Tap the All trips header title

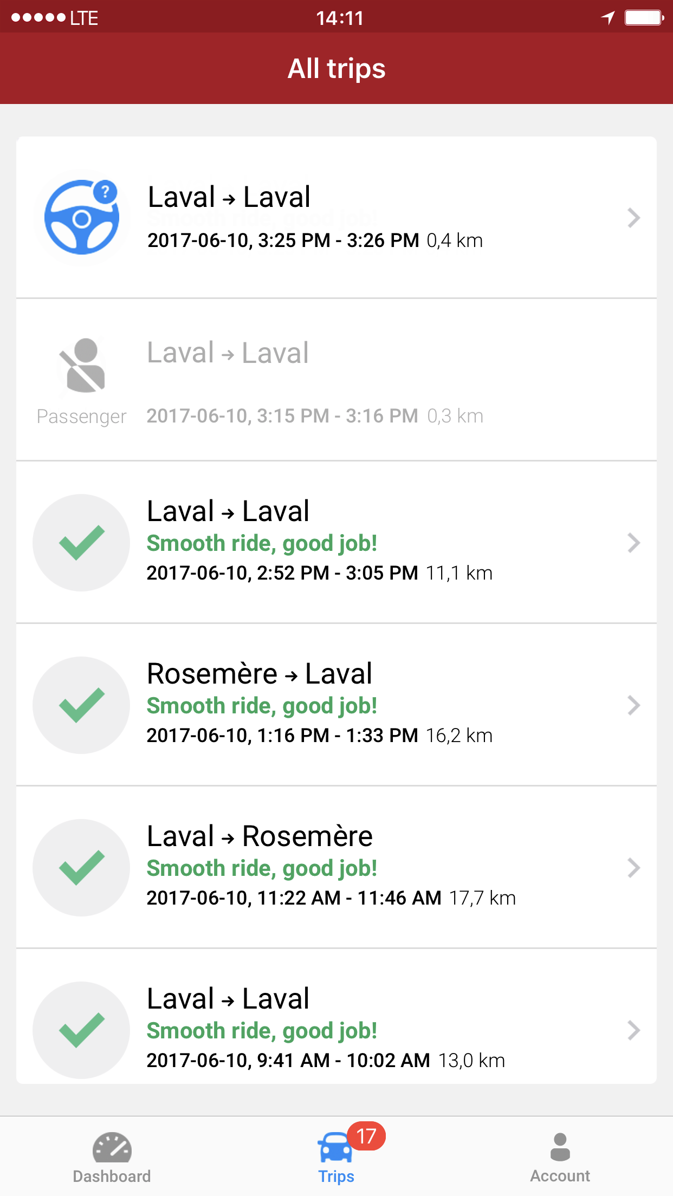click(x=336, y=69)
